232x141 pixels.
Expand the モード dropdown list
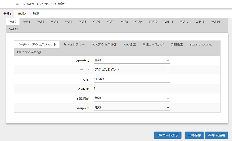coord(132,70)
